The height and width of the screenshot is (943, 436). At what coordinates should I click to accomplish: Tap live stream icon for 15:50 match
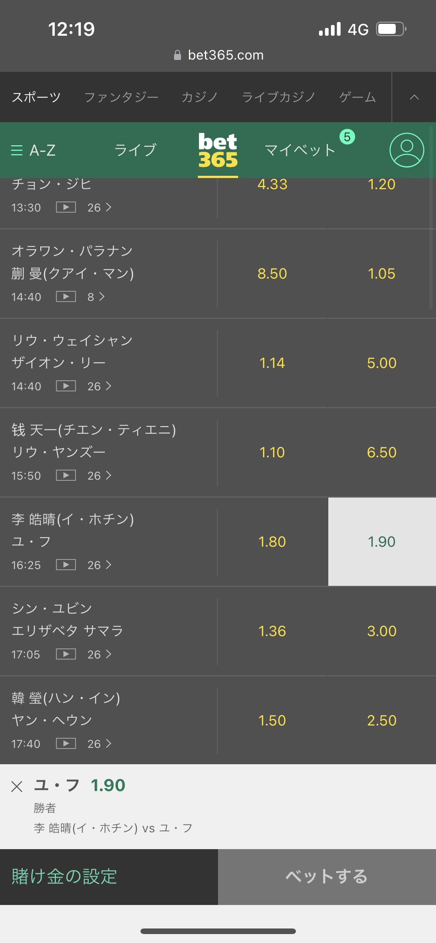[66, 476]
